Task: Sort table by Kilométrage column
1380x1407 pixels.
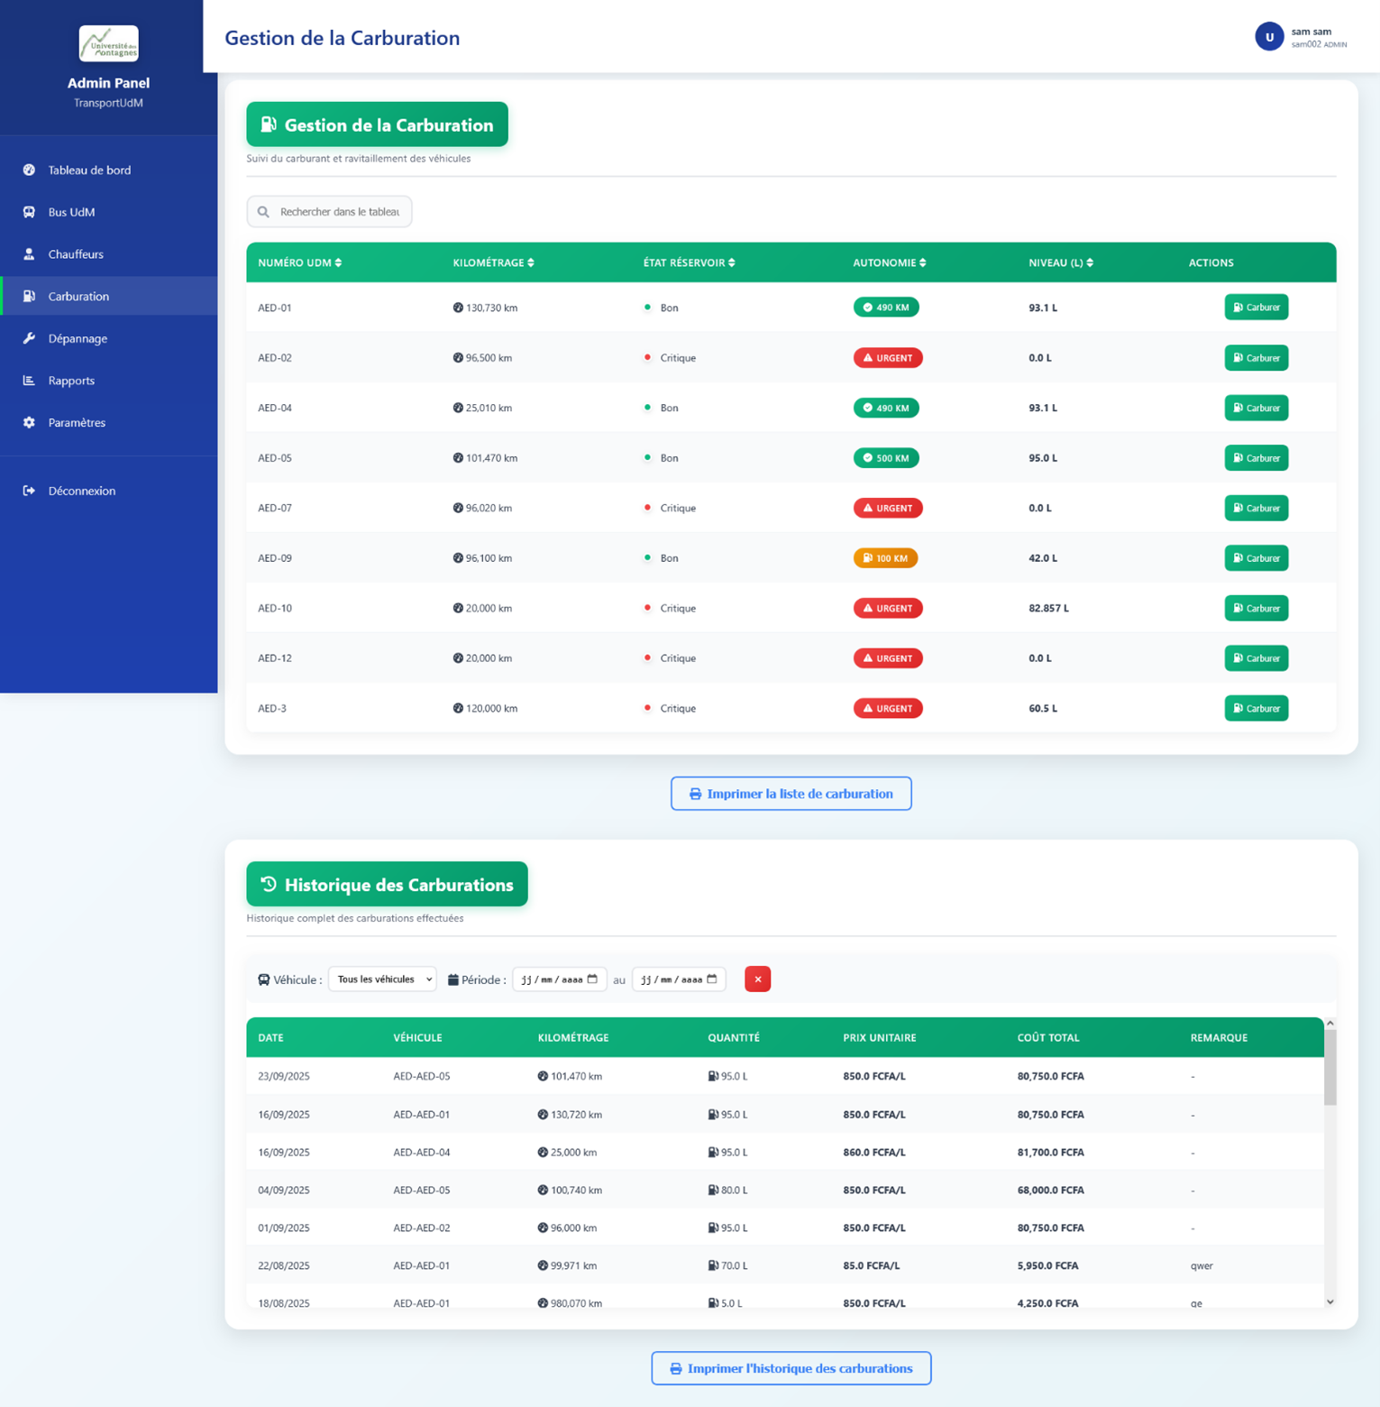Action: 493,262
